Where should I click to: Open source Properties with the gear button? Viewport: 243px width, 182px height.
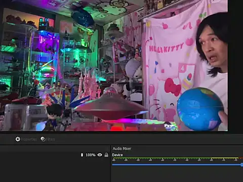point(26,139)
